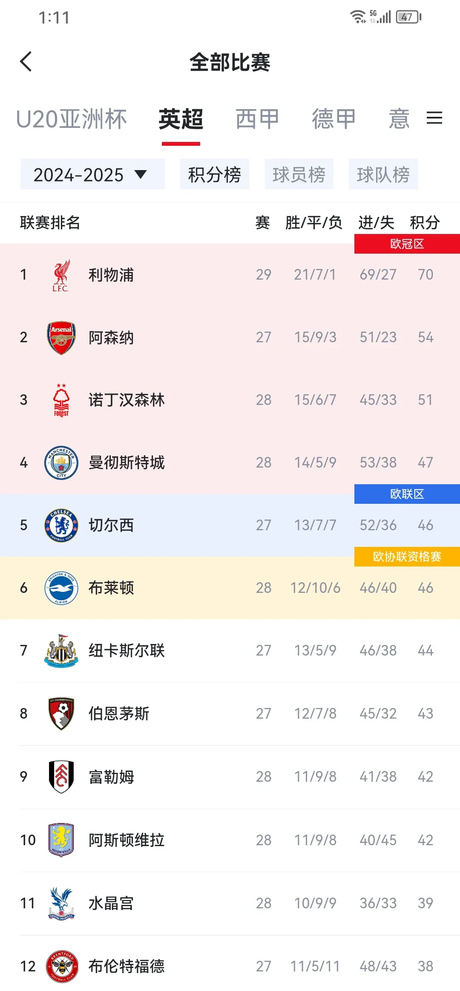
Task: Open the hamburger menu beside league tabs
Action: [435, 118]
